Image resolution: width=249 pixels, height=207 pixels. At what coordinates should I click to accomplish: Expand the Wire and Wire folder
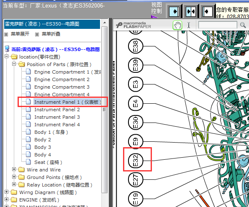click(x=14, y=169)
